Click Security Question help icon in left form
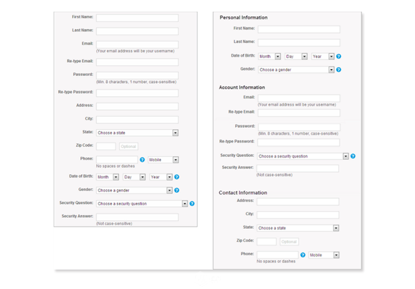This screenshot has height=289, width=415. (x=192, y=204)
